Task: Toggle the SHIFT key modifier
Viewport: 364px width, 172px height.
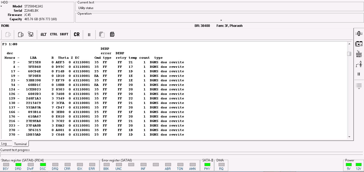Action: click(64, 34)
